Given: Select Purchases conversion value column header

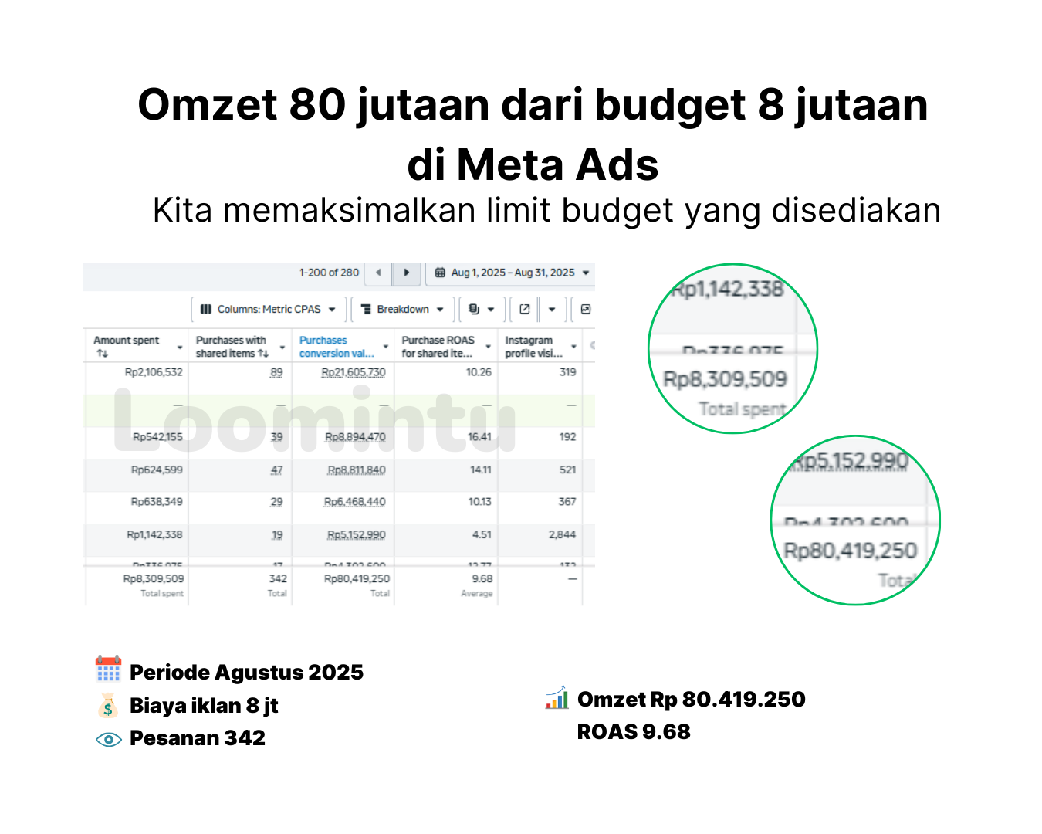Looking at the screenshot, I should coord(336,347).
